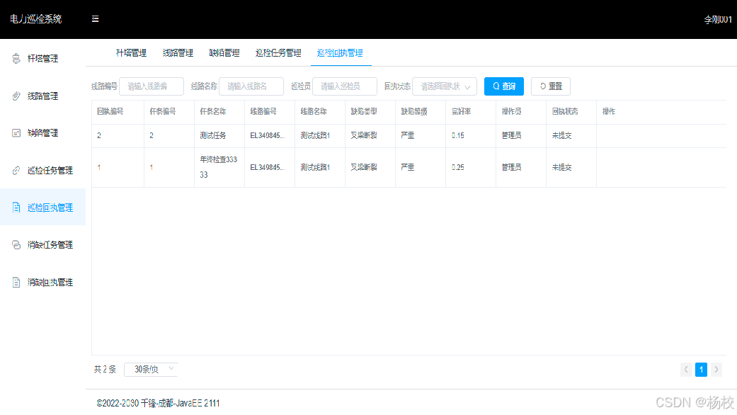The width and height of the screenshot is (737, 415).
Task: Click the 消缺回执管理 sidebar document icon
Action: point(16,282)
